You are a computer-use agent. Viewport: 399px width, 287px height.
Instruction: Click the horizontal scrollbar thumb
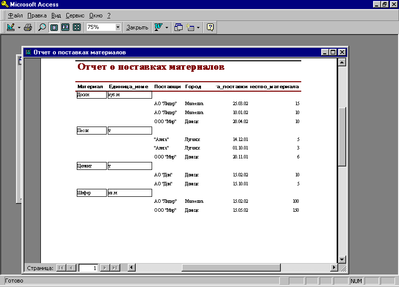pyautogui.click(x=231, y=268)
